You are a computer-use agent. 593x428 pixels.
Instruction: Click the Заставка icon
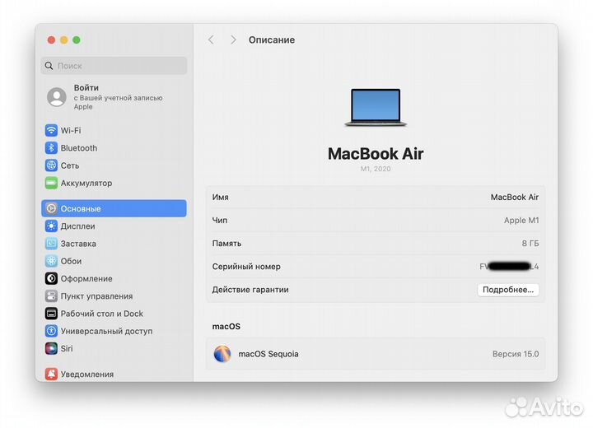[x=51, y=244]
